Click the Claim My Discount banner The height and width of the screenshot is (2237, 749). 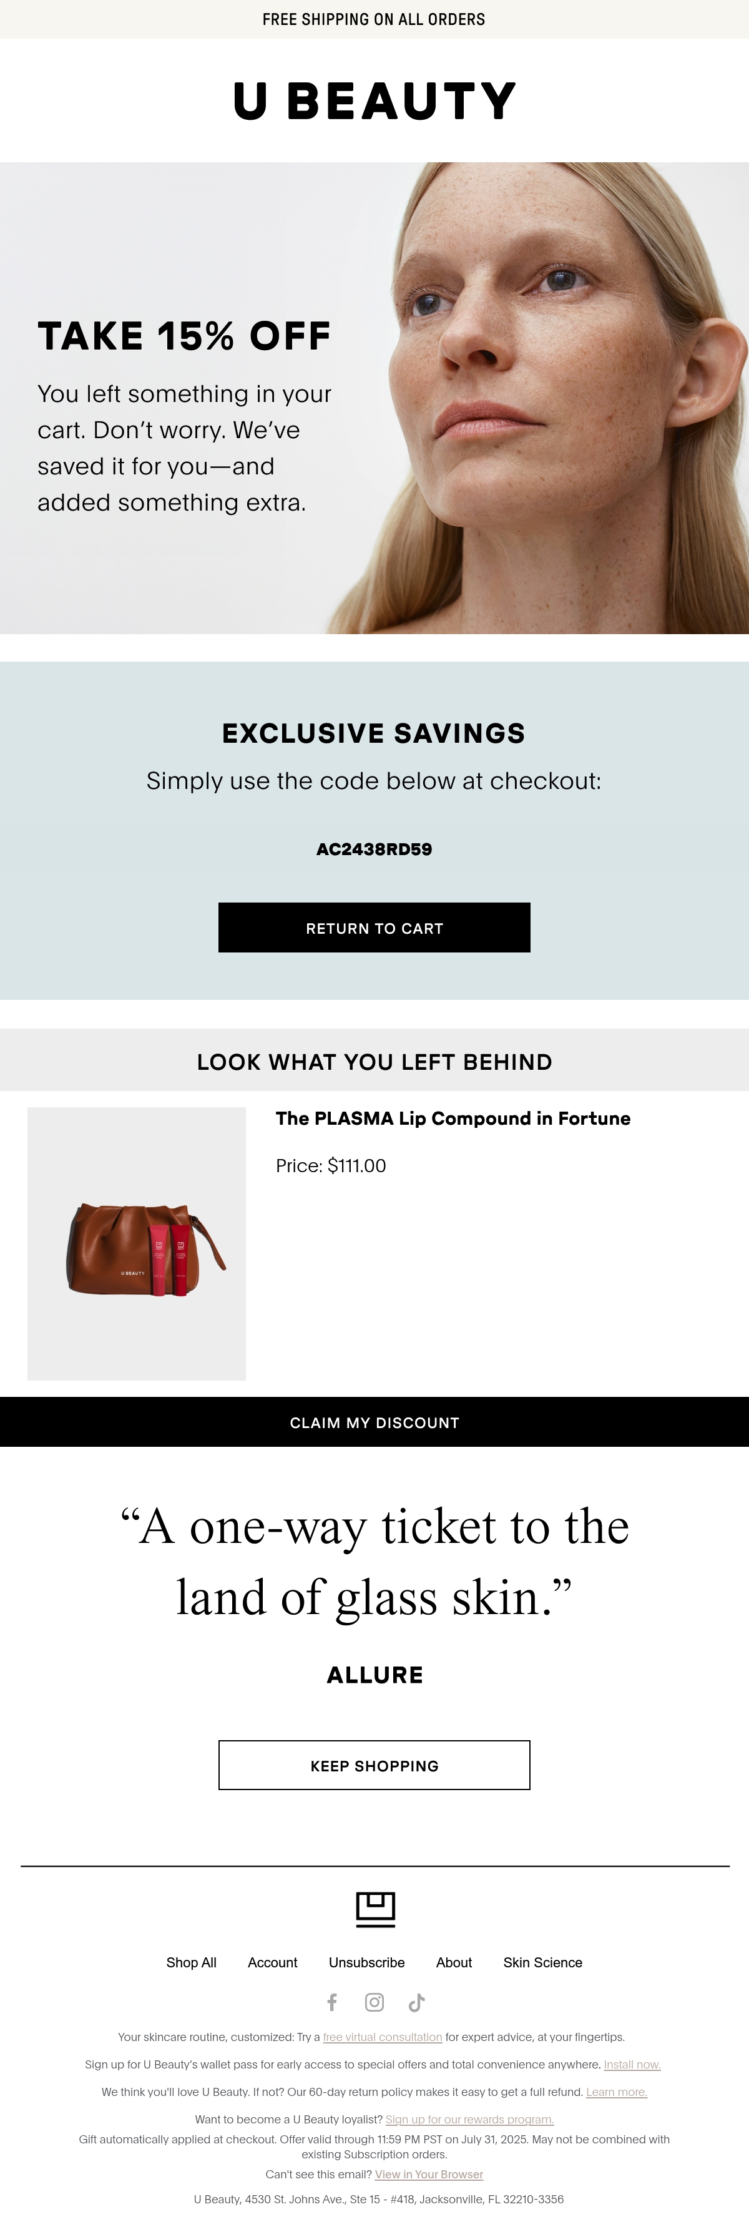pyautogui.click(x=374, y=1422)
